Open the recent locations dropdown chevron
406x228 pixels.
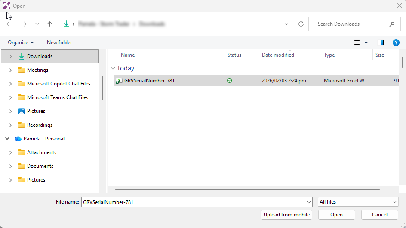pyautogui.click(x=37, y=24)
